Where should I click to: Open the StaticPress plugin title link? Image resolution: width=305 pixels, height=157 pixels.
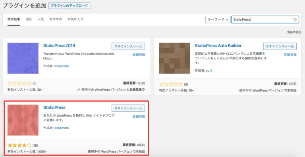click(54, 107)
